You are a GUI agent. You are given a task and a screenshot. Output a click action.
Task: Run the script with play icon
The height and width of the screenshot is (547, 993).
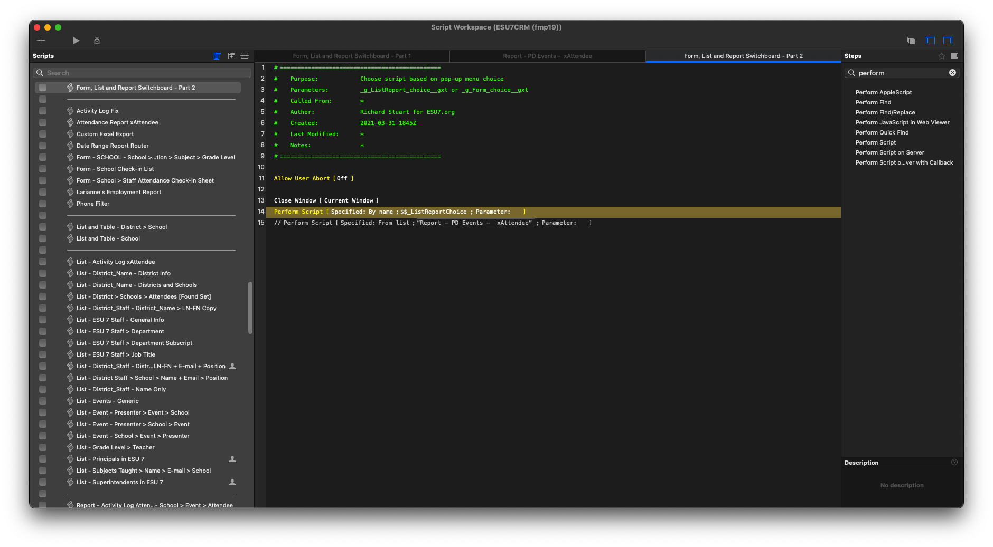point(76,41)
